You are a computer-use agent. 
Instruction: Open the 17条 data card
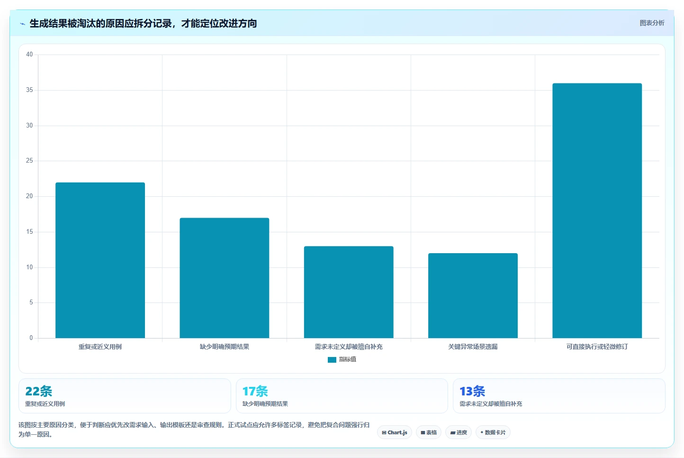click(x=342, y=396)
